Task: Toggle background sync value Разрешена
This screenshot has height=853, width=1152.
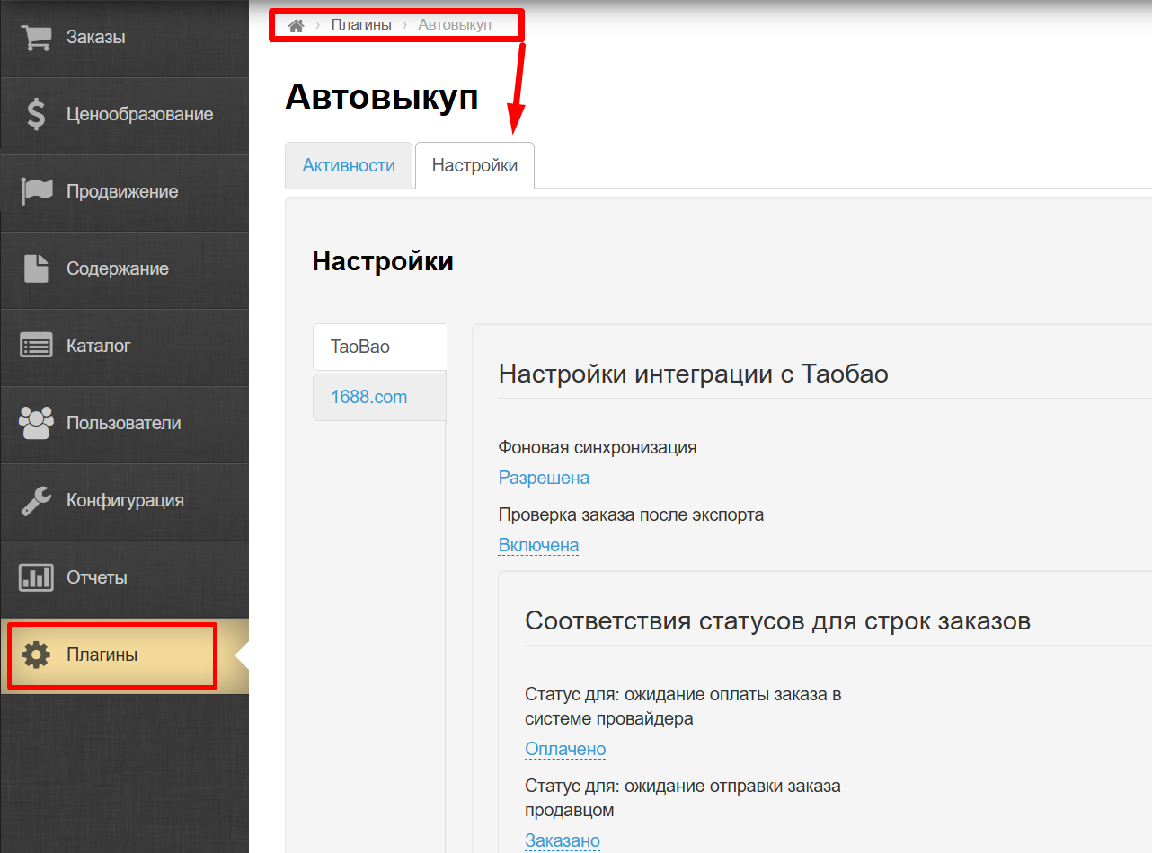Action: (544, 478)
